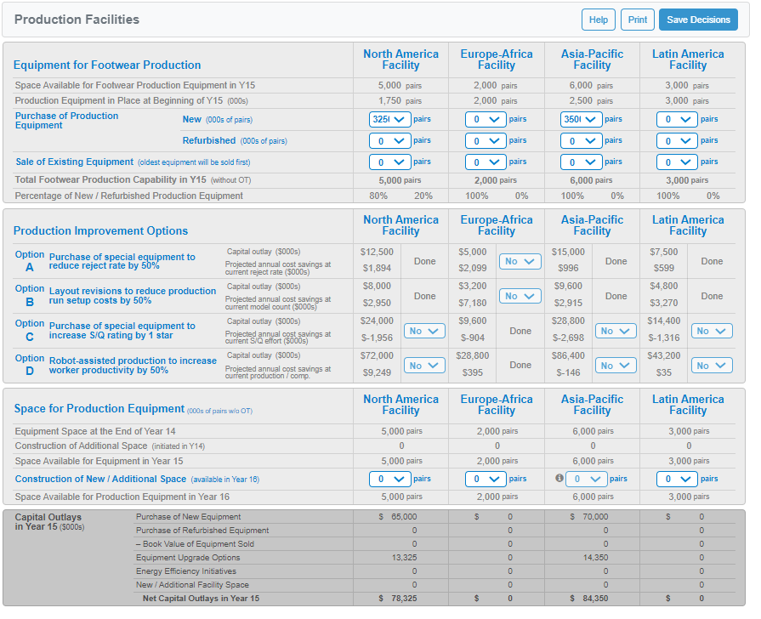The image size is (761, 619).
Task: Open Europe-Africa refurbished equipment dropdown
Action: 486,141
